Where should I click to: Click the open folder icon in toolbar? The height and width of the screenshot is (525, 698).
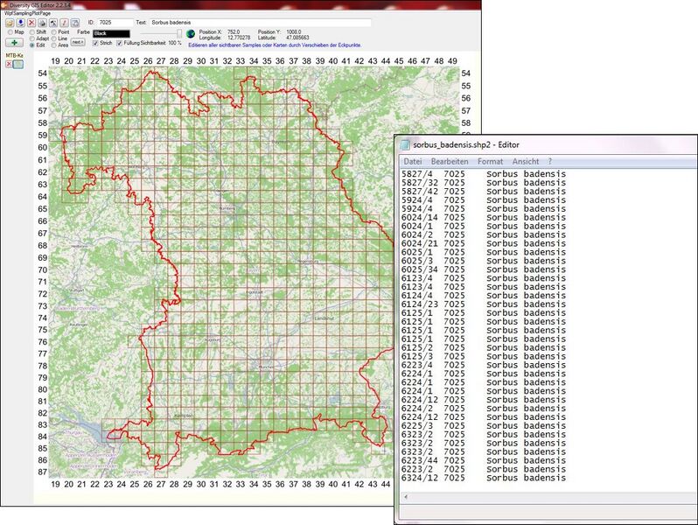point(10,23)
